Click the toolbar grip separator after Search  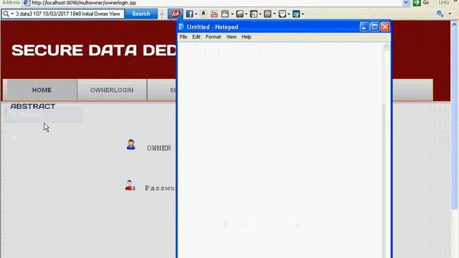[162, 14]
